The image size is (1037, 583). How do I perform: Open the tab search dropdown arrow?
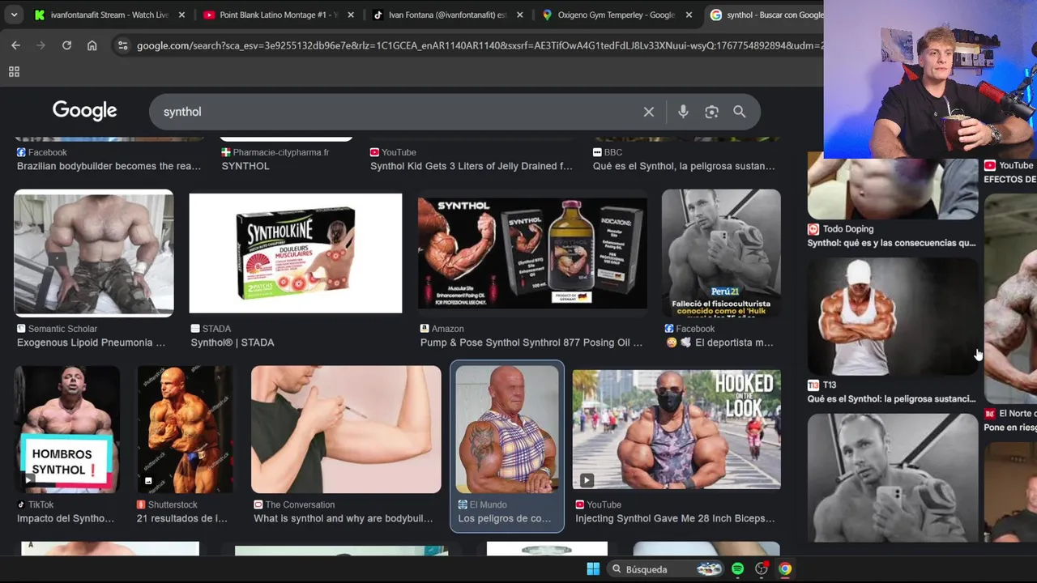coord(14,15)
